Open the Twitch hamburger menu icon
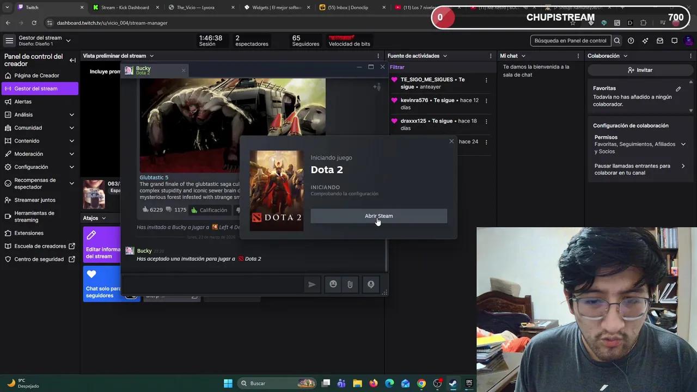Image resolution: width=697 pixels, height=392 pixels. (x=9, y=41)
